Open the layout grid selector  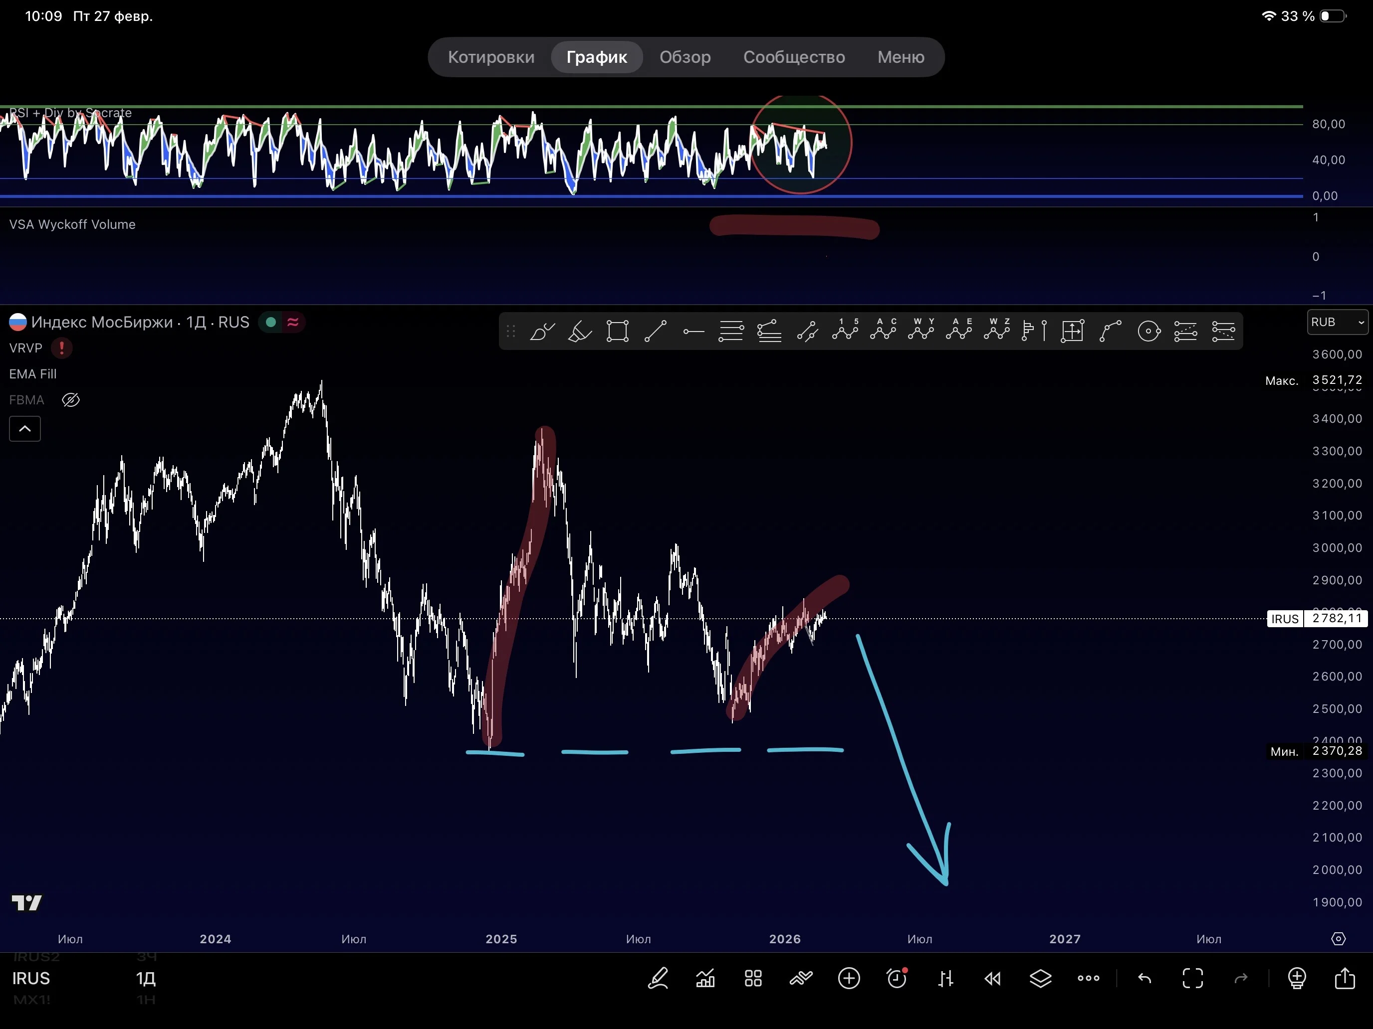(753, 978)
